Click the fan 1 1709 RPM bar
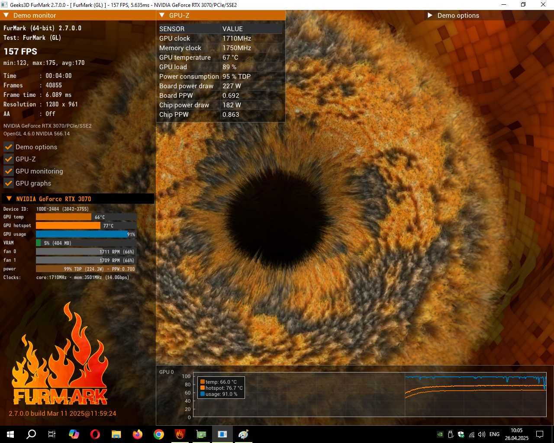 [86, 260]
